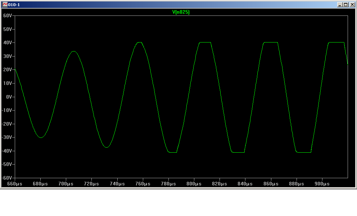Click the 60V label on vertical axis
Screen dimensions: 357x216
(x=8, y=16)
